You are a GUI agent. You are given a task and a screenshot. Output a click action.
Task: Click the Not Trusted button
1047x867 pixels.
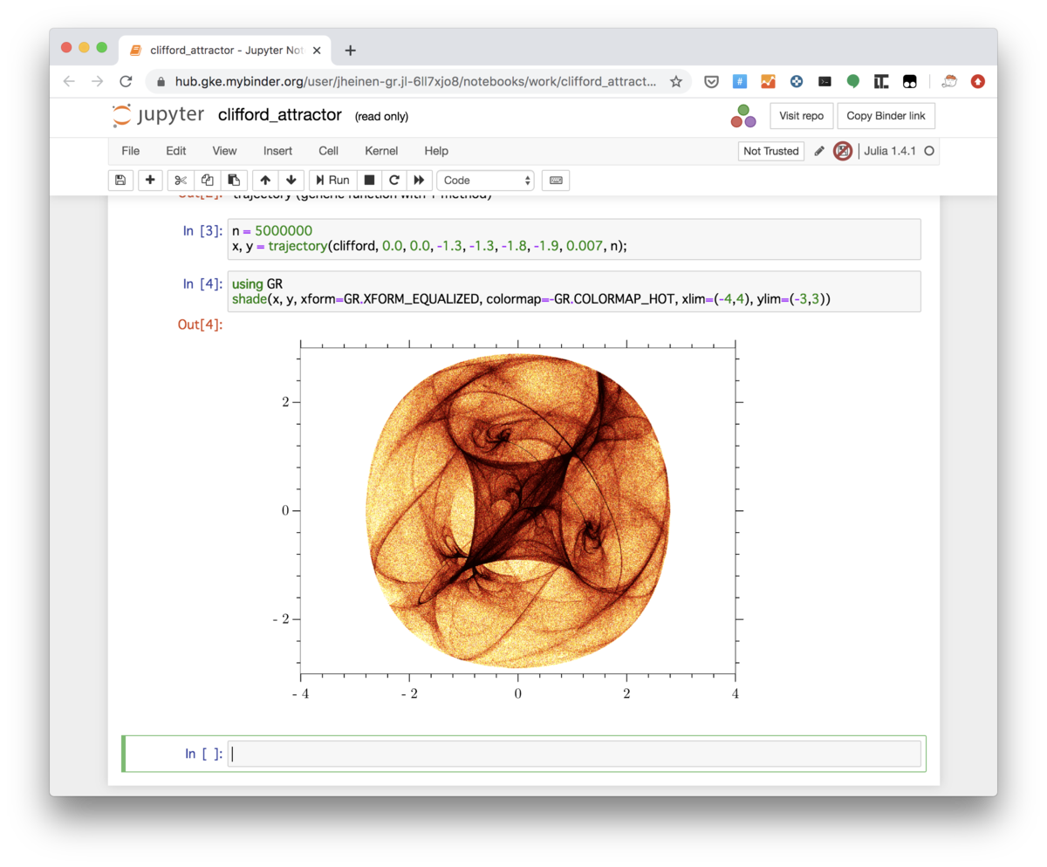(770, 151)
